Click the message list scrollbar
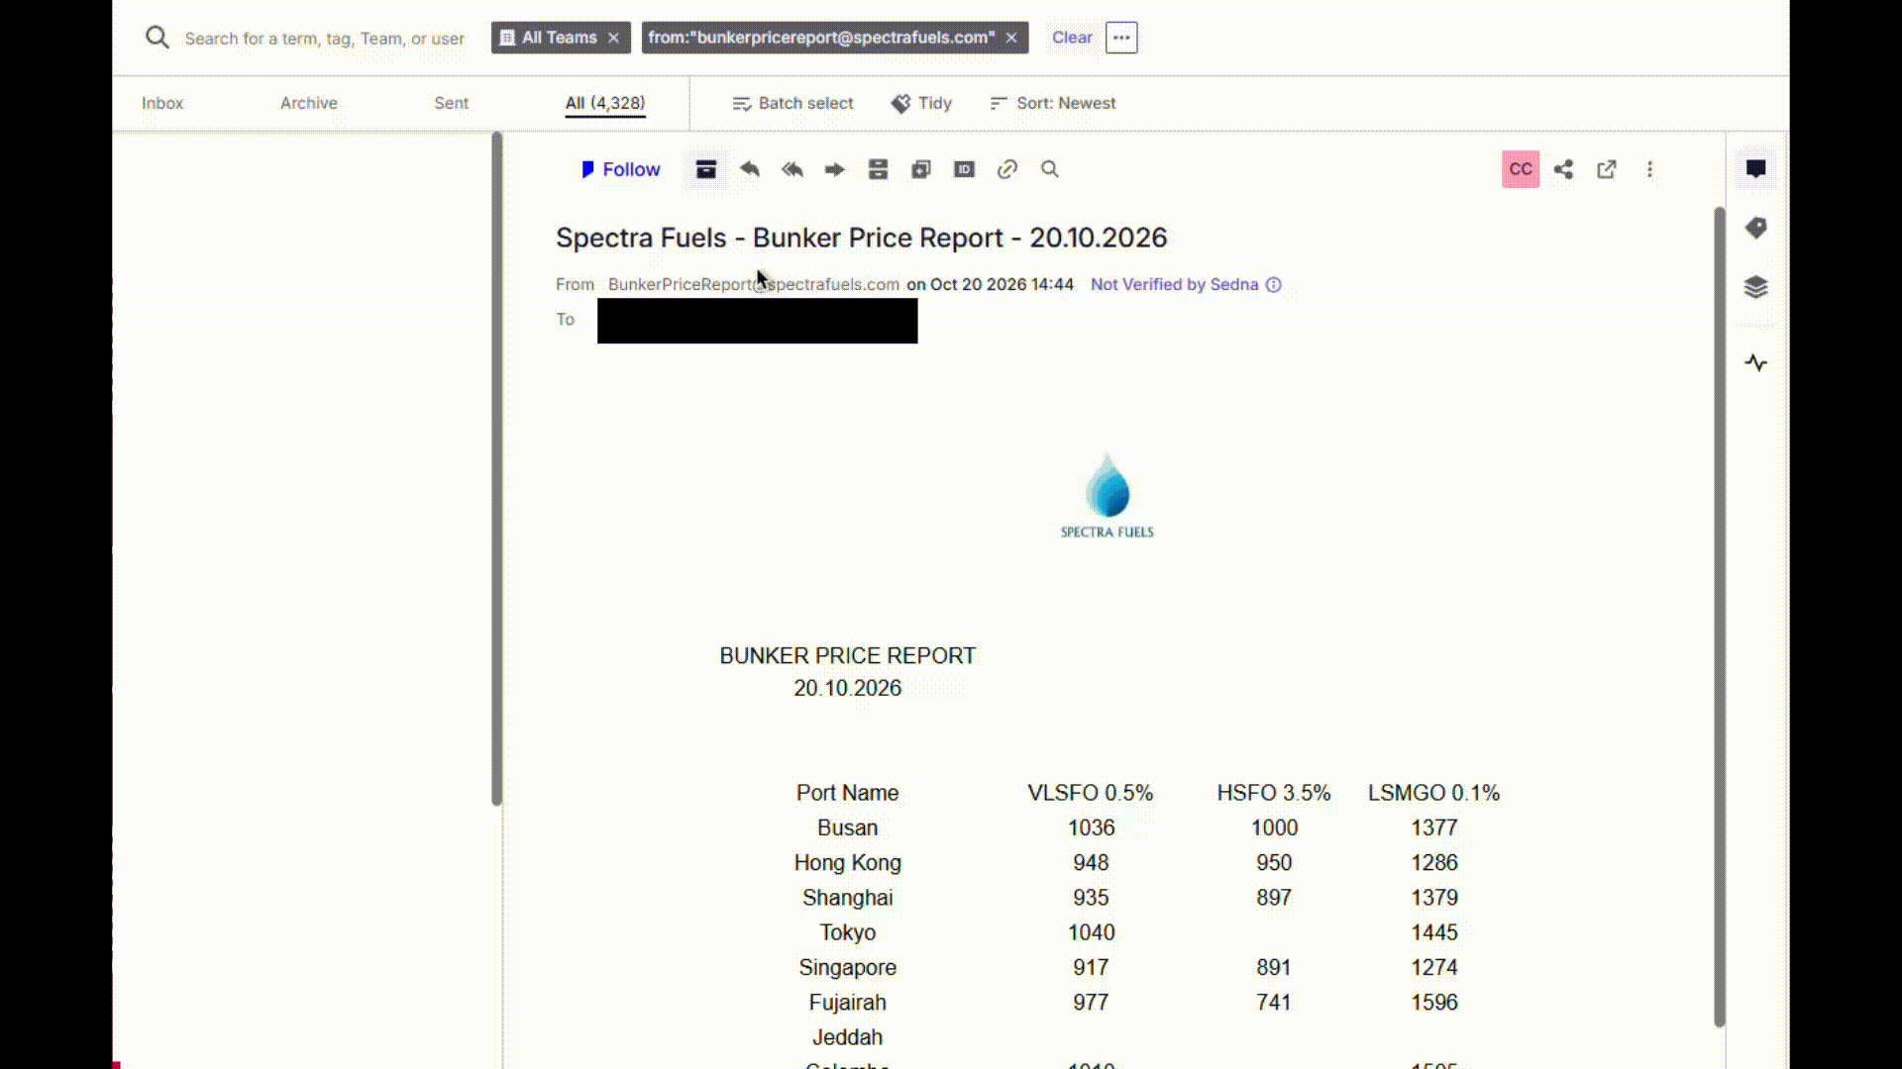Viewport: 1902px width, 1069px height. (x=497, y=468)
